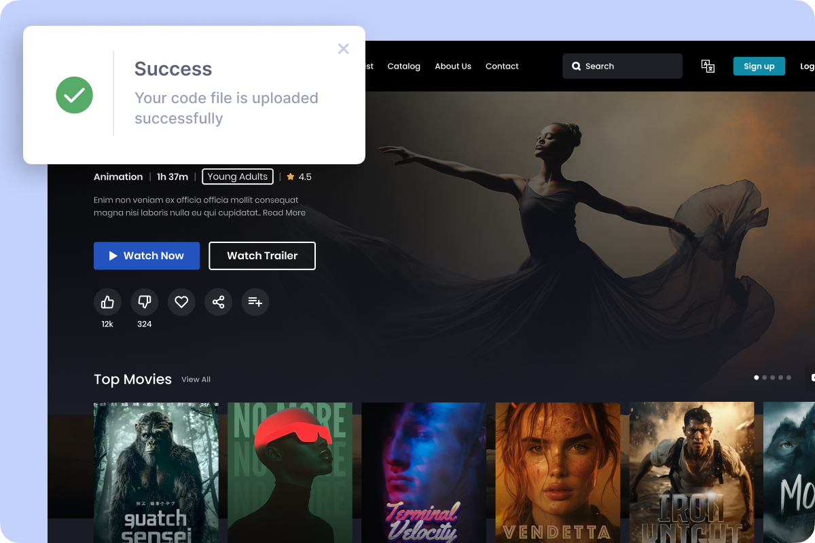Select the second carousel pagination dot
The image size is (815, 543).
point(764,377)
